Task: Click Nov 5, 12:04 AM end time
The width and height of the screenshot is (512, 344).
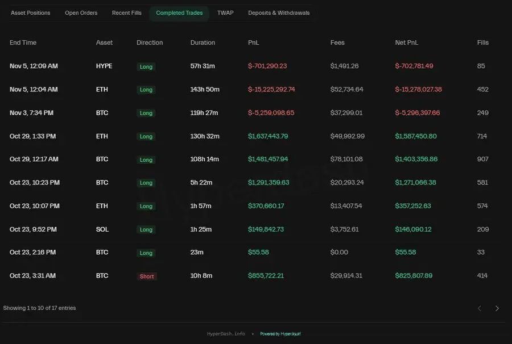Action: (x=34, y=90)
